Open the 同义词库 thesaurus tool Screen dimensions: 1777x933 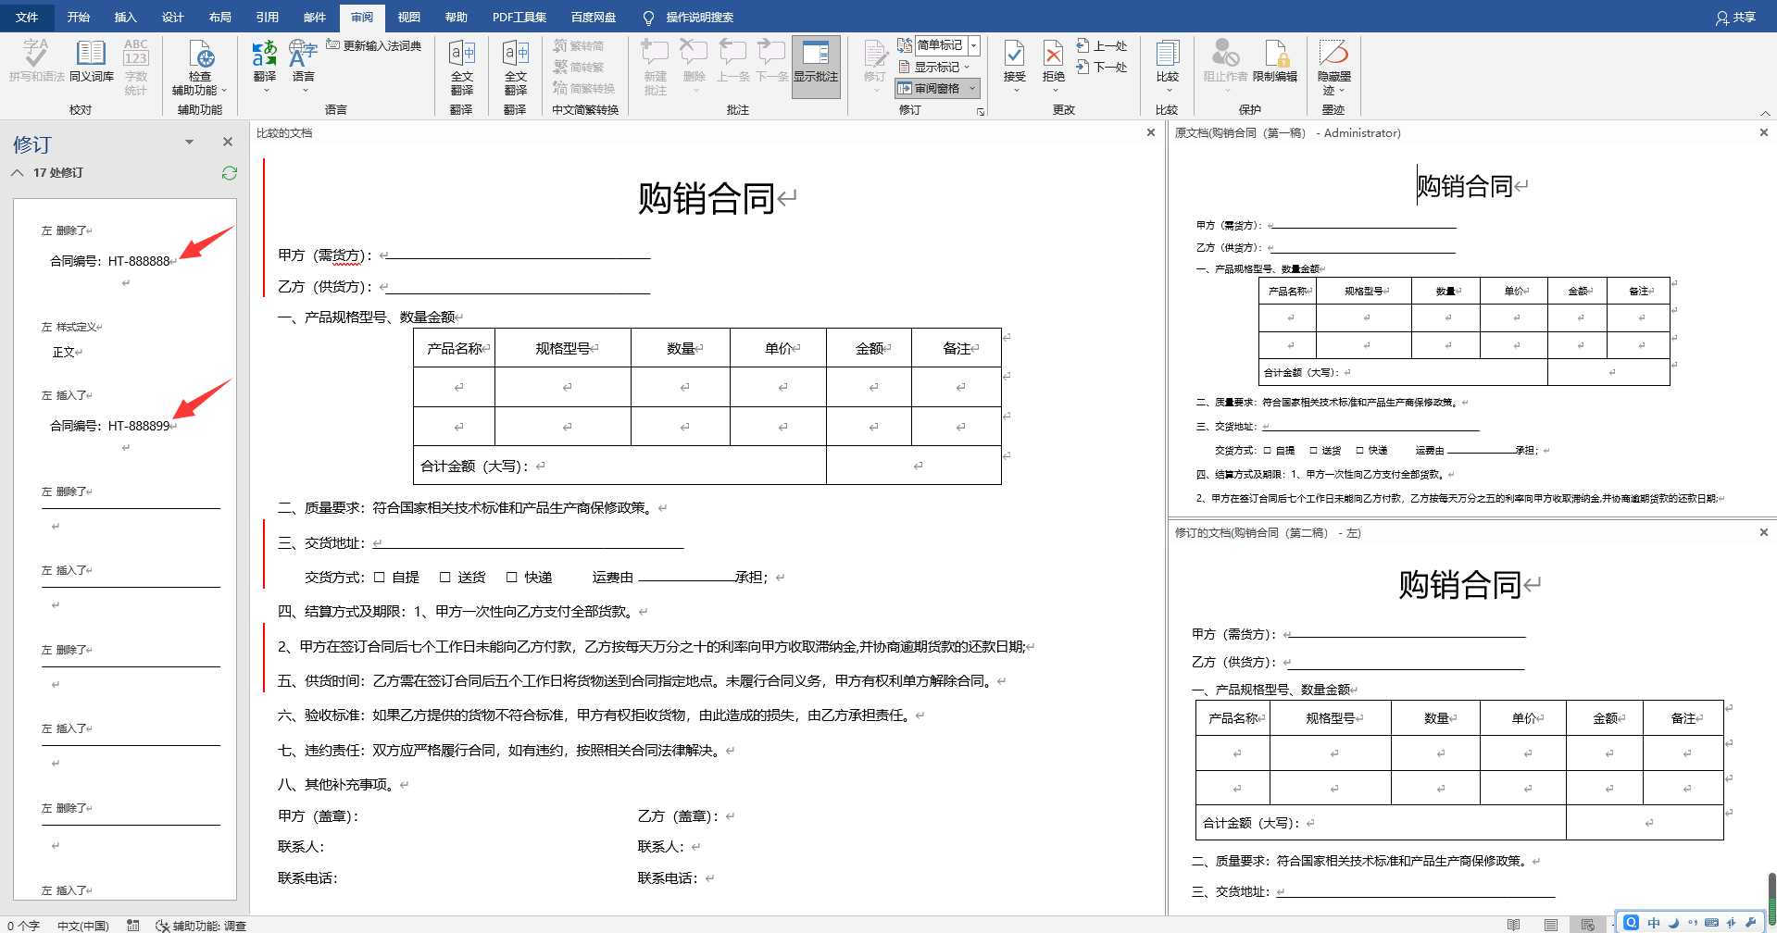click(x=91, y=61)
